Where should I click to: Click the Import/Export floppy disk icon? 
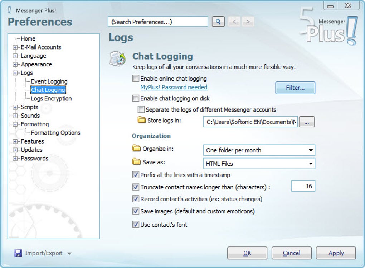(x=18, y=253)
